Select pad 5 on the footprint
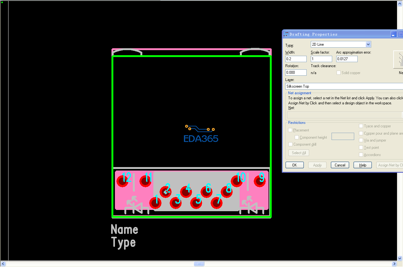 [x=196, y=203]
